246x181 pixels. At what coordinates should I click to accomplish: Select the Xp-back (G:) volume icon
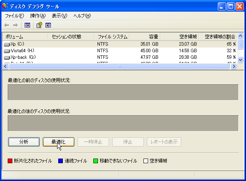pos(7,57)
